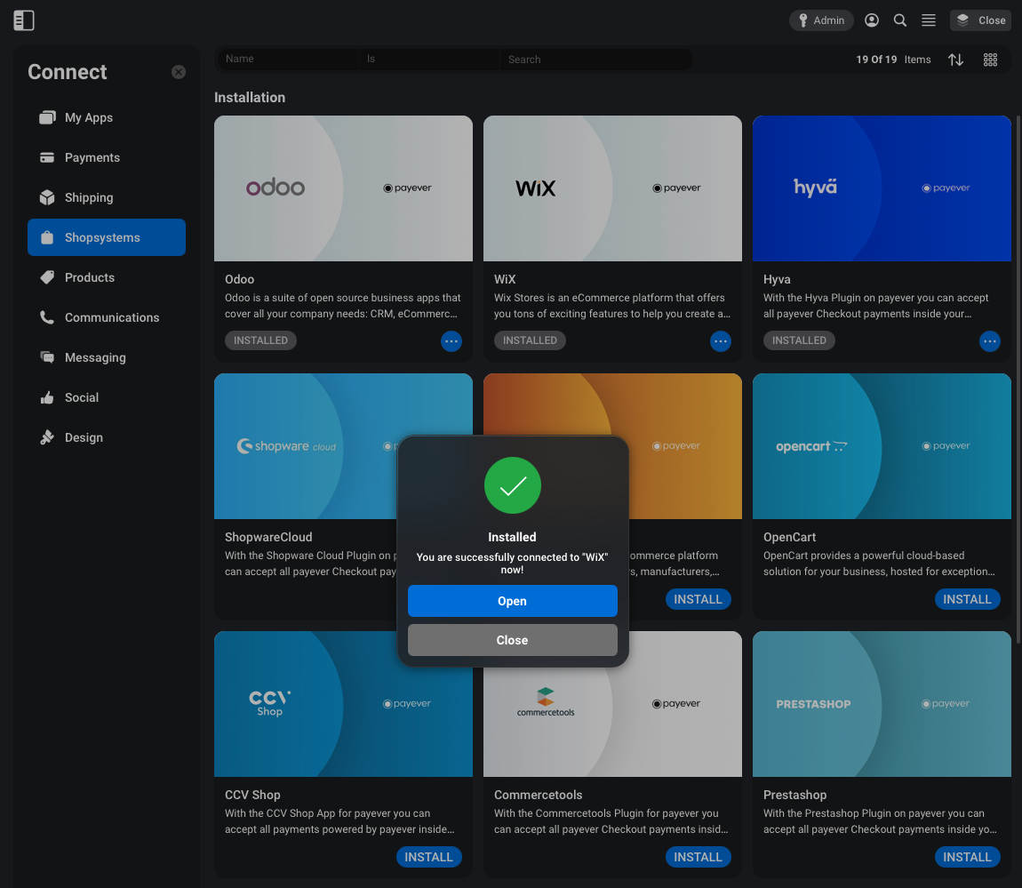The image size is (1022, 888).
Task: Click the Odoo card title text
Action: click(239, 279)
